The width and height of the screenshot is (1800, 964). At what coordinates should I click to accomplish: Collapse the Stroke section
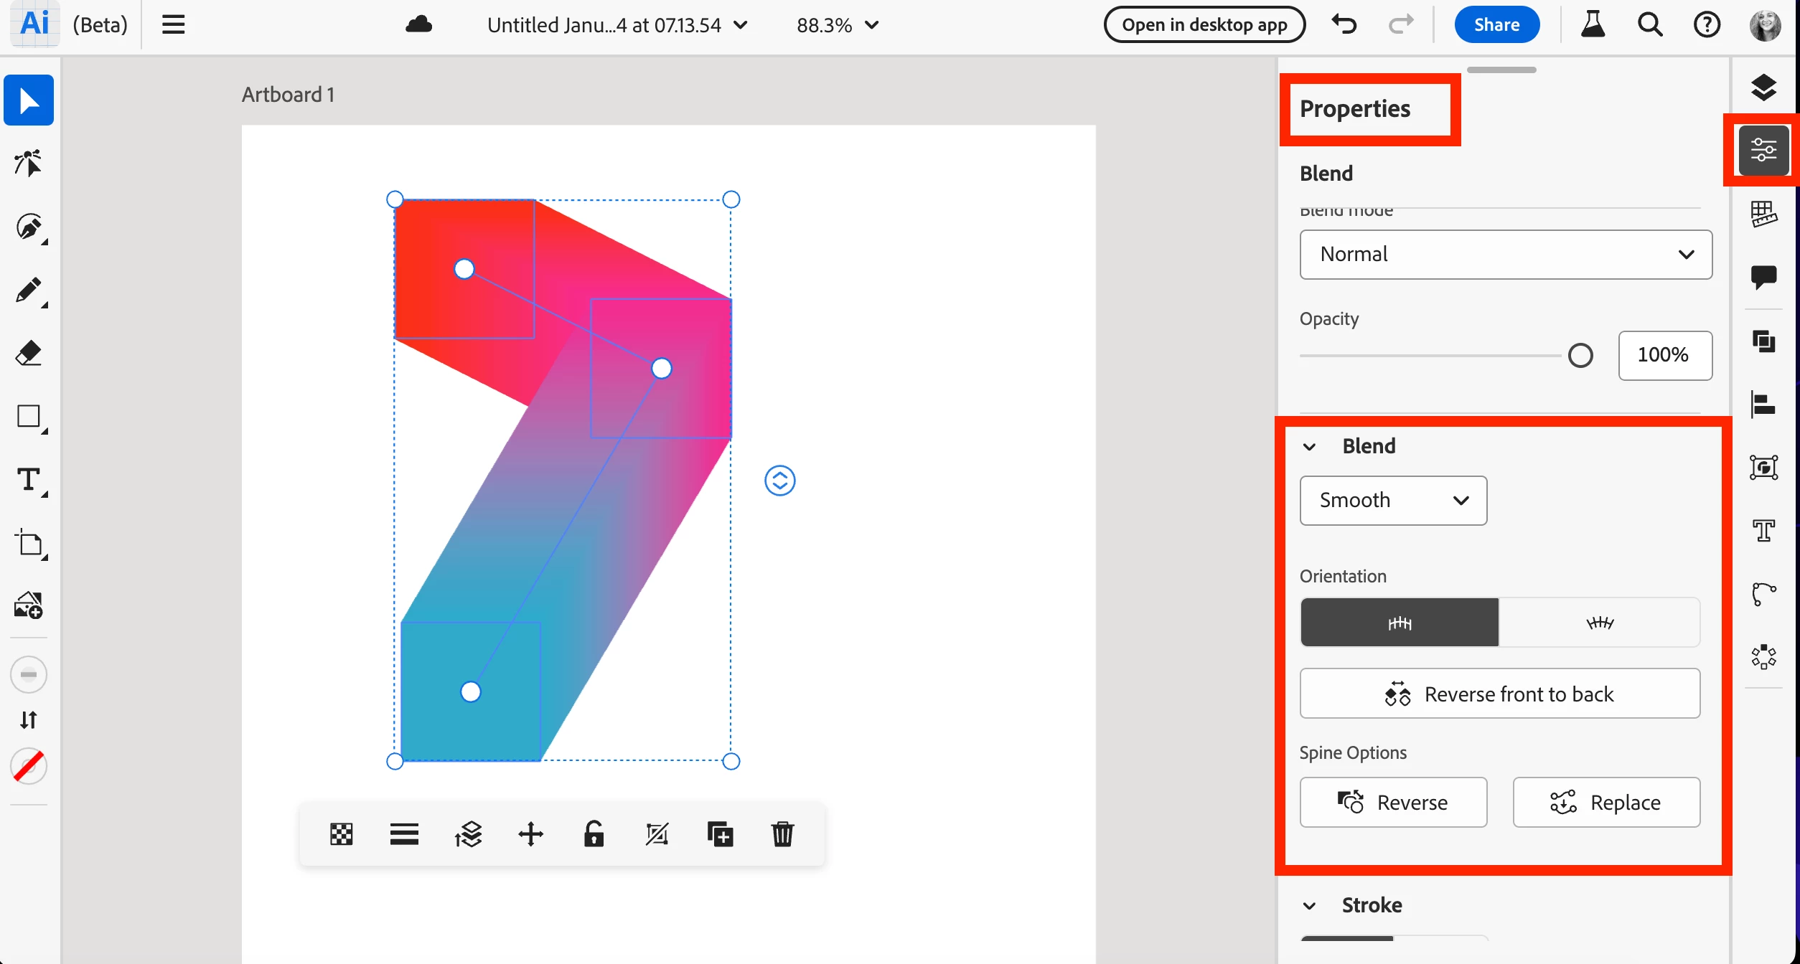[x=1310, y=906]
